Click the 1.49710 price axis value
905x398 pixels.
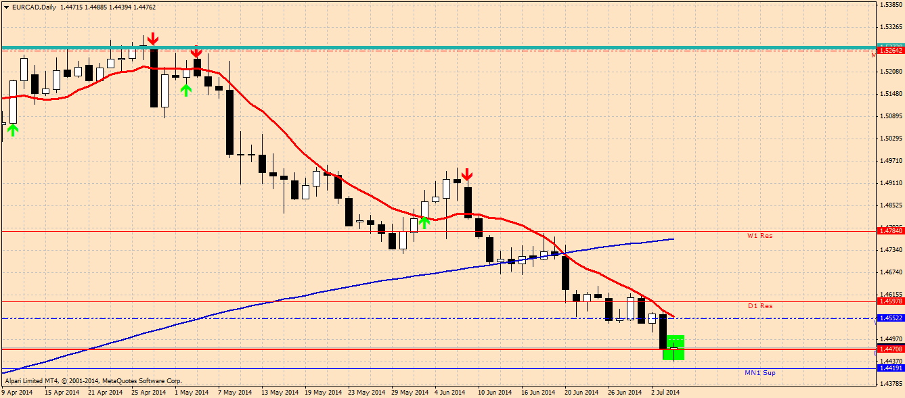click(890, 161)
